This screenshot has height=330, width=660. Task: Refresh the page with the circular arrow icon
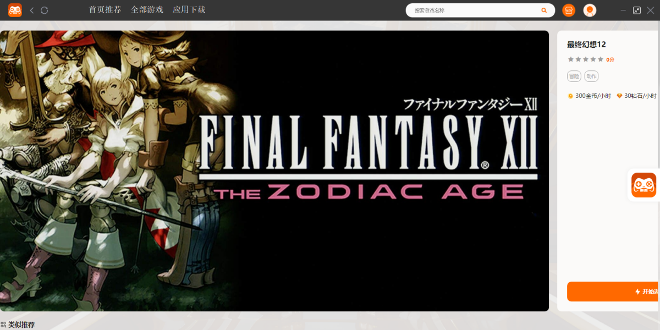pyautogui.click(x=45, y=10)
